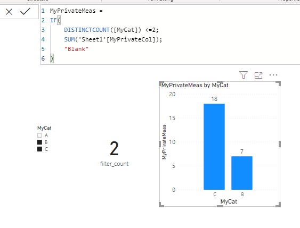The height and width of the screenshot is (228, 300).
Task: Uncheck category B in MyCat slicer
Action: click(39, 142)
